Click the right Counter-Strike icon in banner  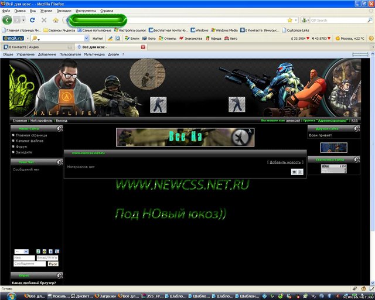pyautogui.click(x=237, y=104)
